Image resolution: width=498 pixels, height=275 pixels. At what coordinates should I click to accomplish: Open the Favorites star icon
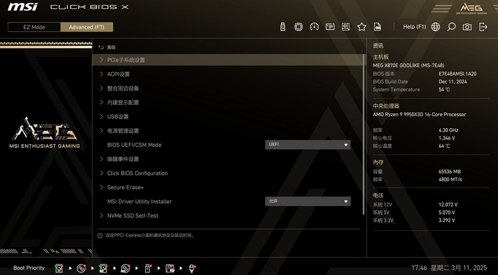[362, 27]
